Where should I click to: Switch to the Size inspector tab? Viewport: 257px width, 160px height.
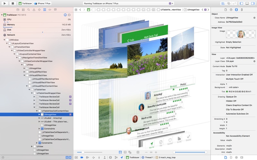(x=242, y=10)
